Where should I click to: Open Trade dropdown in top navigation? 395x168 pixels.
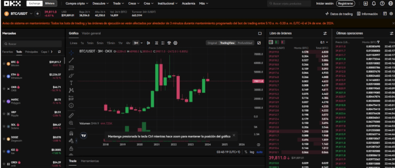tap(118, 3)
